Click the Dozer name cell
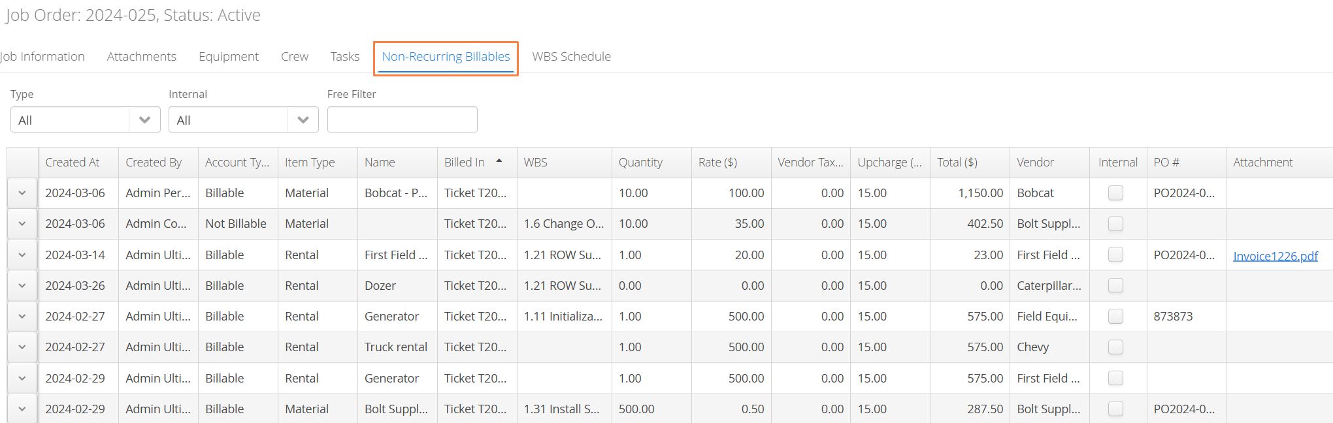 coord(397,285)
